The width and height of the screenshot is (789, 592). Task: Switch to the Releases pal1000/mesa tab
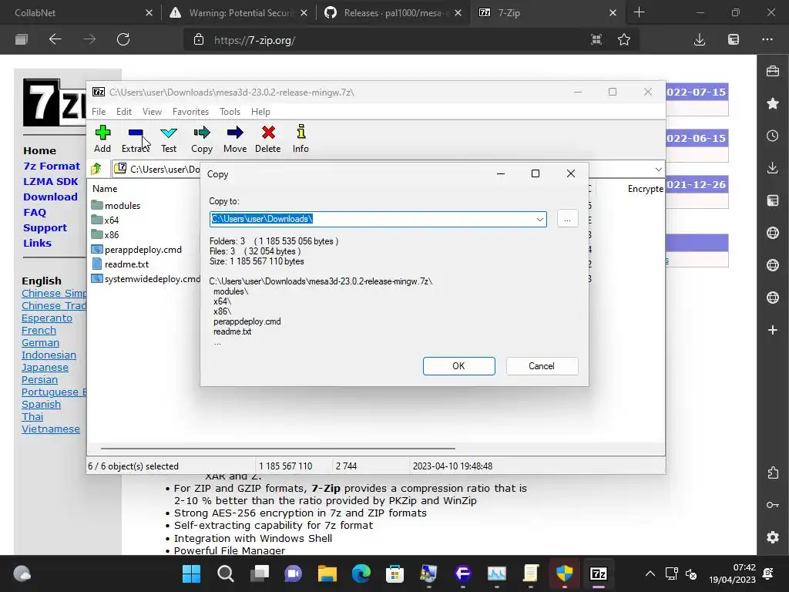tap(394, 12)
